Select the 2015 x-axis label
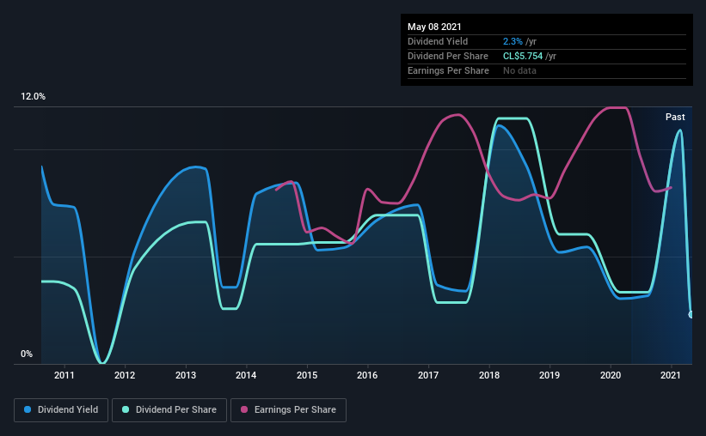The width and height of the screenshot is (706, 436). click(307, 375)
